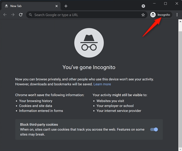Click the large Incognito hat-and-glasses logo
This screenshot has width=182, height=151.
[89, 43]
